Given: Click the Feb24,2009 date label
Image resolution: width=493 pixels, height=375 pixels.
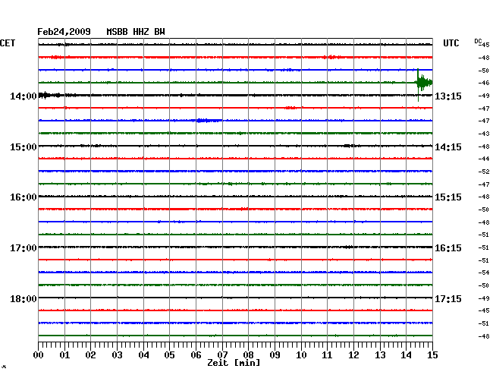Looking at the screenshot, I should pos(64,32).
